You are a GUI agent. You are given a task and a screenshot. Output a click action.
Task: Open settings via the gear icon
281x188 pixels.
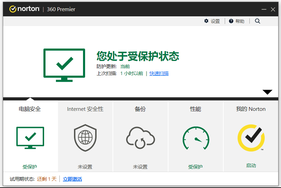(206, 21)
